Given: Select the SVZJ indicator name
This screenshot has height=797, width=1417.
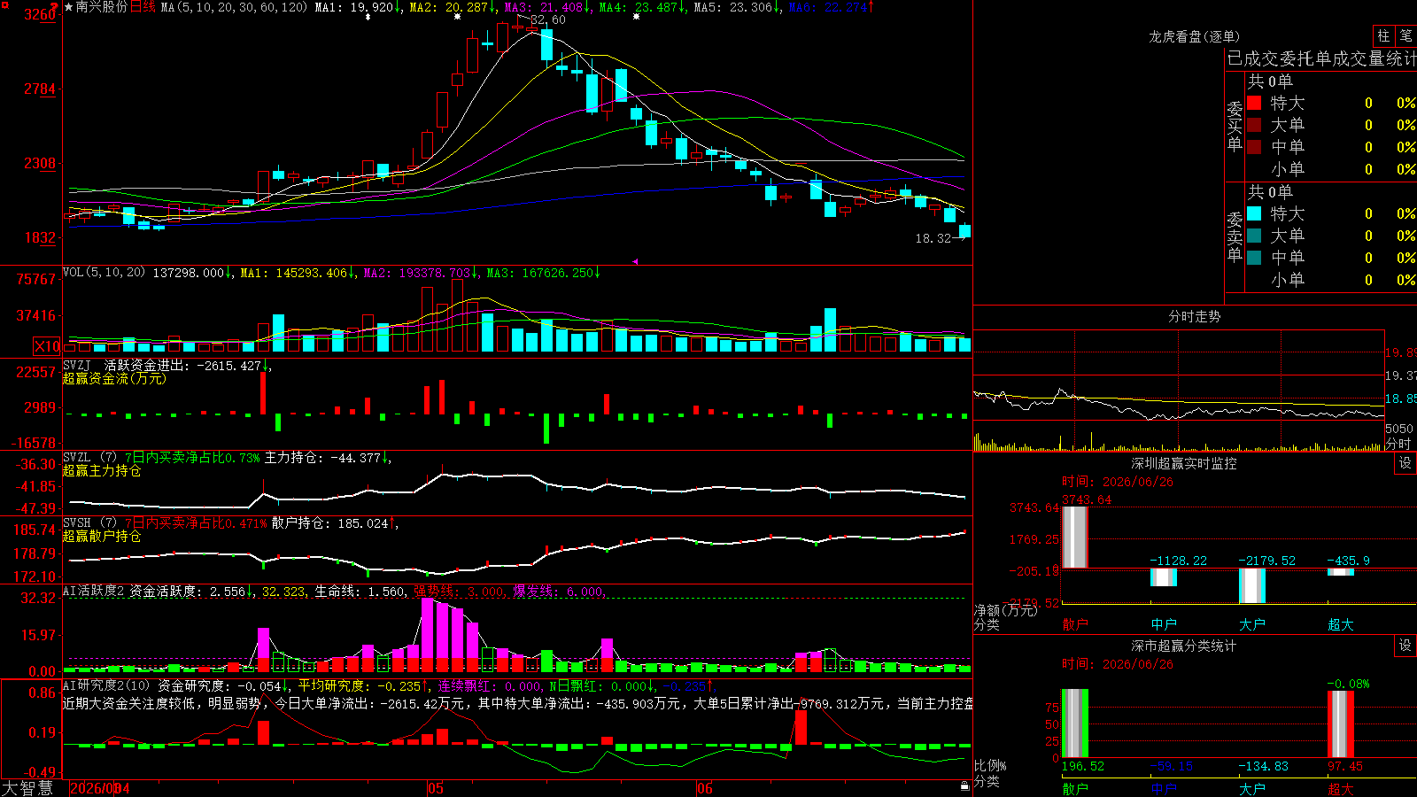Looking at the screenshot, I should (77, 365).
